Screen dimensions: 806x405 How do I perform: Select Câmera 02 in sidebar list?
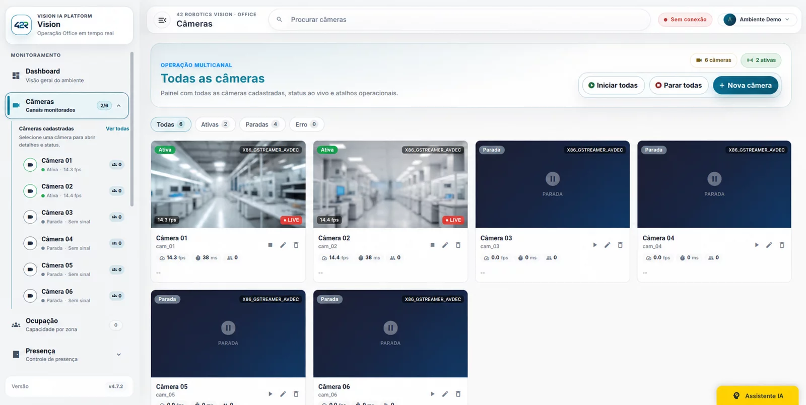(73, 191)
